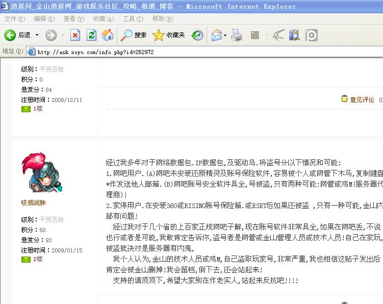The height and width of the screenshot is (304, 383).
Task: Go to Home page via the house icon
Action: click(108, 35)
